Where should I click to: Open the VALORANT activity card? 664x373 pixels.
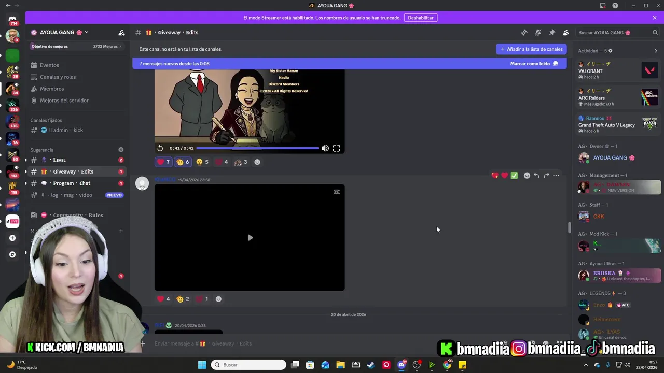(x=618, y=70)
